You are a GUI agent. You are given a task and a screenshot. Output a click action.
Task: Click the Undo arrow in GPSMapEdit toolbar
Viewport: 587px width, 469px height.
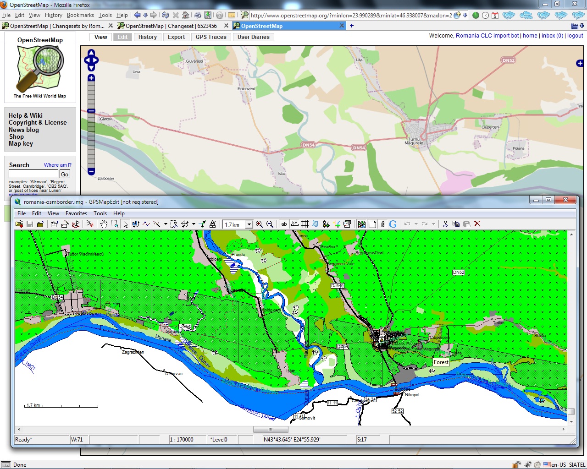coord(407,224)
